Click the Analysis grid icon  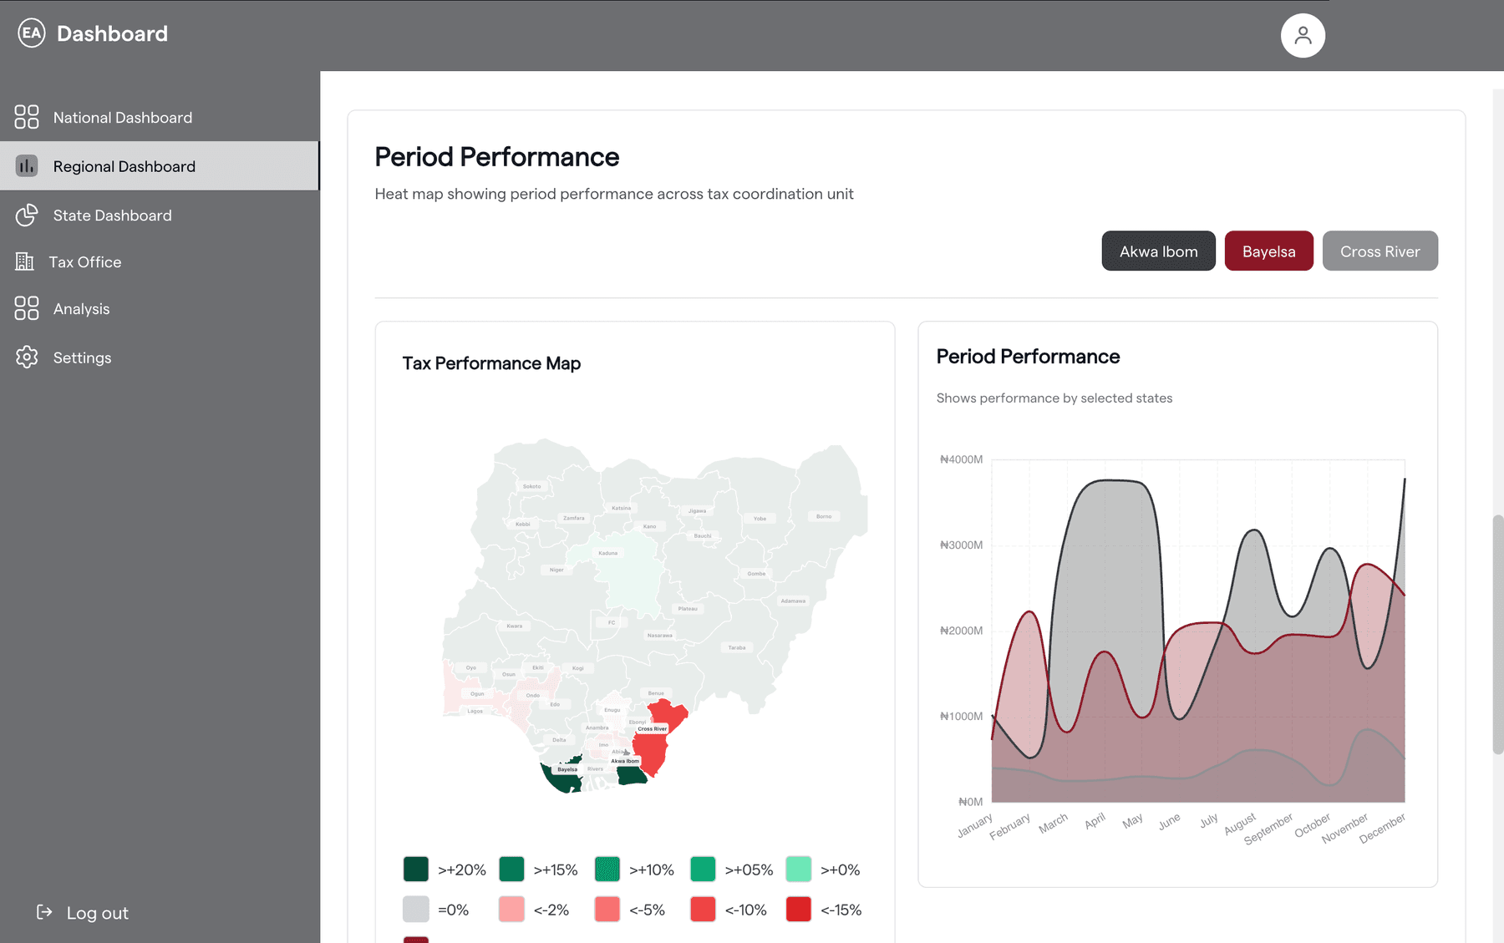coord(27,308)
